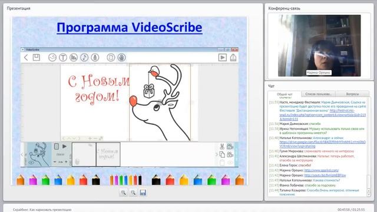
Task: Open the microphone voiceover tool
Action: point(95,58)
